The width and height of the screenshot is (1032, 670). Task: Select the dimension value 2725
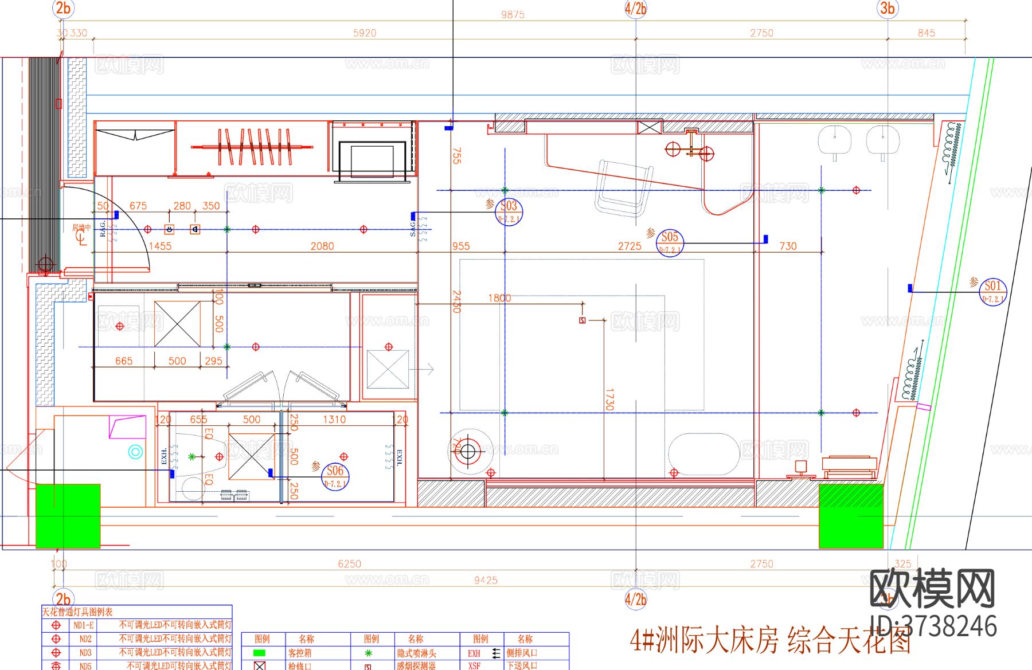(x=630, y=246)
